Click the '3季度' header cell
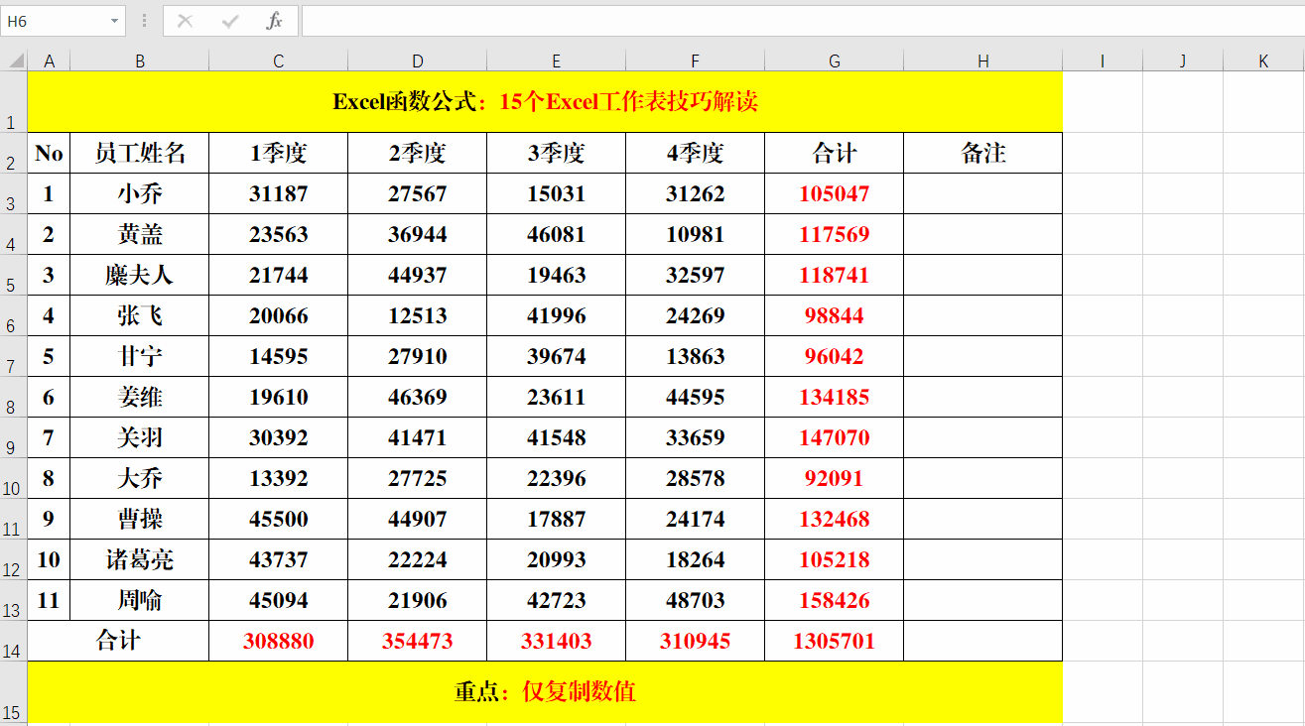Screen dimensions: 1305x726 point(557,154)
